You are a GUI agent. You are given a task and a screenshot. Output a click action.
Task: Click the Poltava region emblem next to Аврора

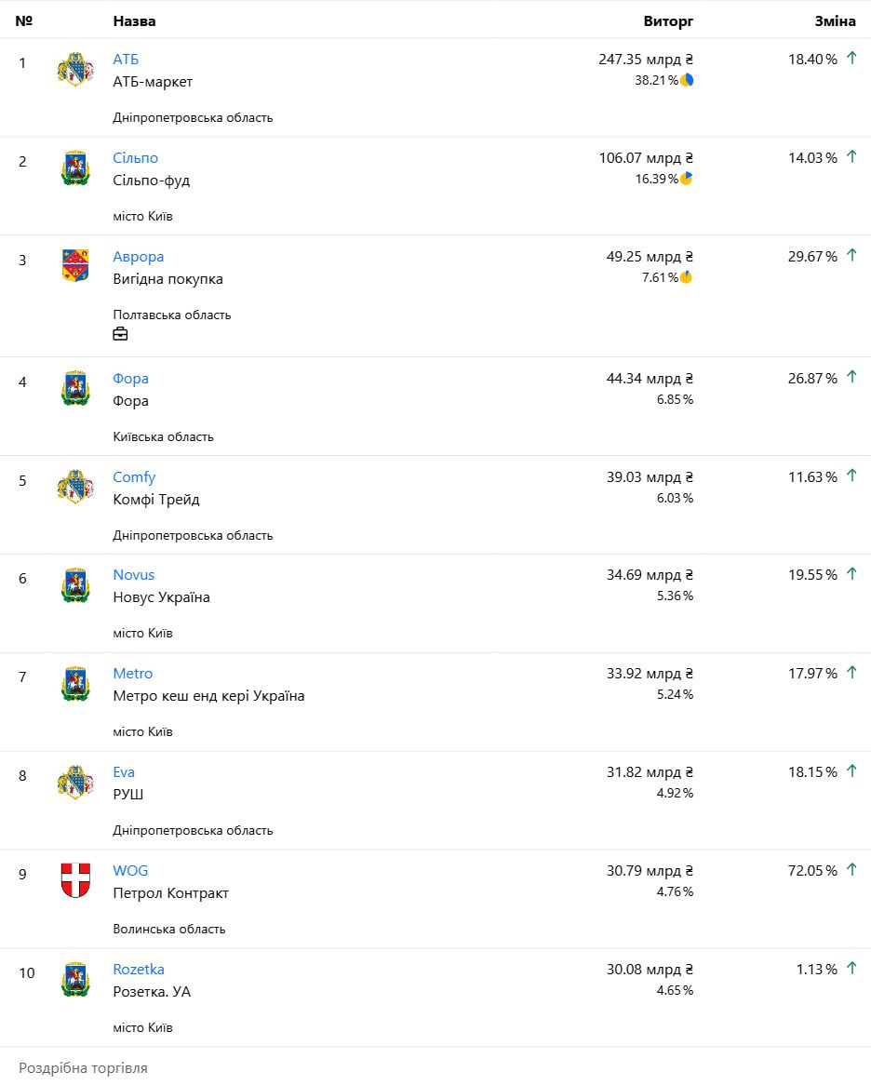click(75, 266)
